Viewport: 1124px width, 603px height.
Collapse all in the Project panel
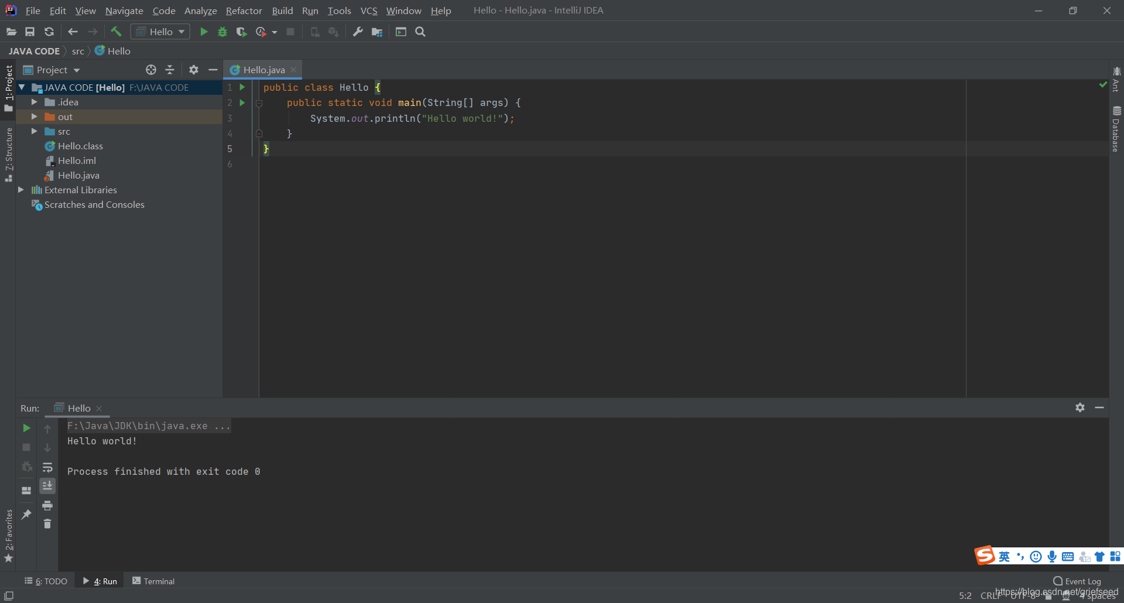170,70
